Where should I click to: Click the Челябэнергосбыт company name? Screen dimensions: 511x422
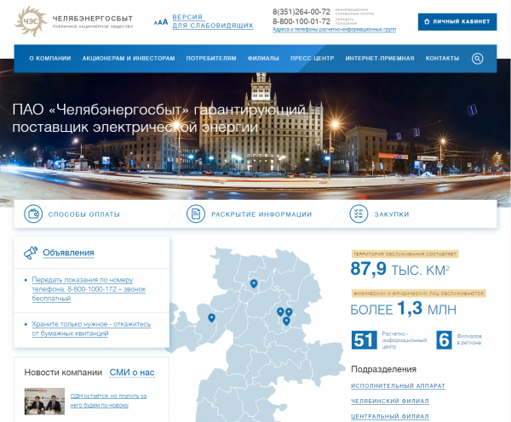pos(93,19)
